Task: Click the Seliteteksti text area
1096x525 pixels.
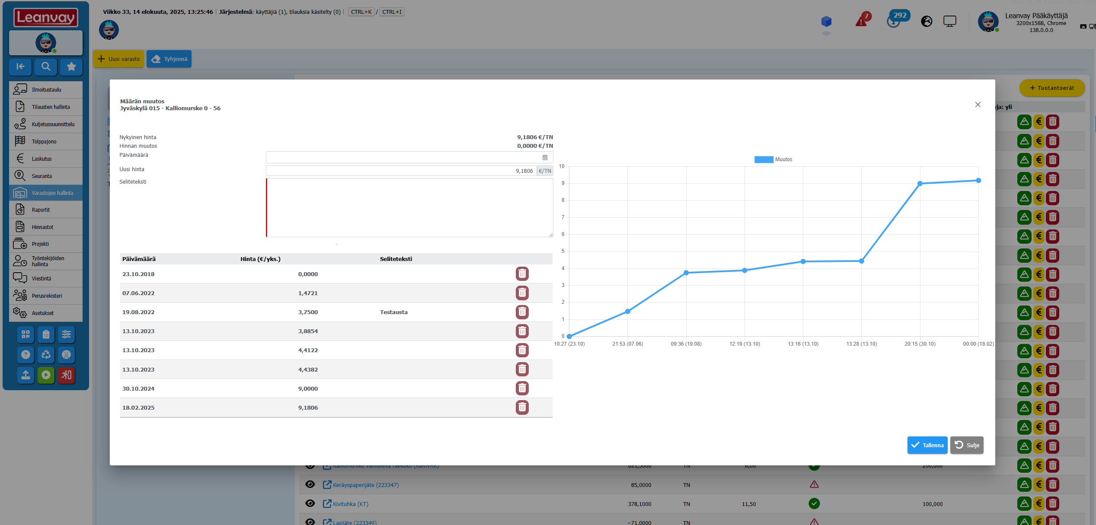Action: [x=409, y=207]
